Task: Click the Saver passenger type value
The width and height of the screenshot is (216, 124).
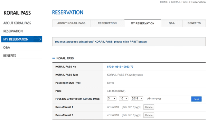Action: coord(110,83)
